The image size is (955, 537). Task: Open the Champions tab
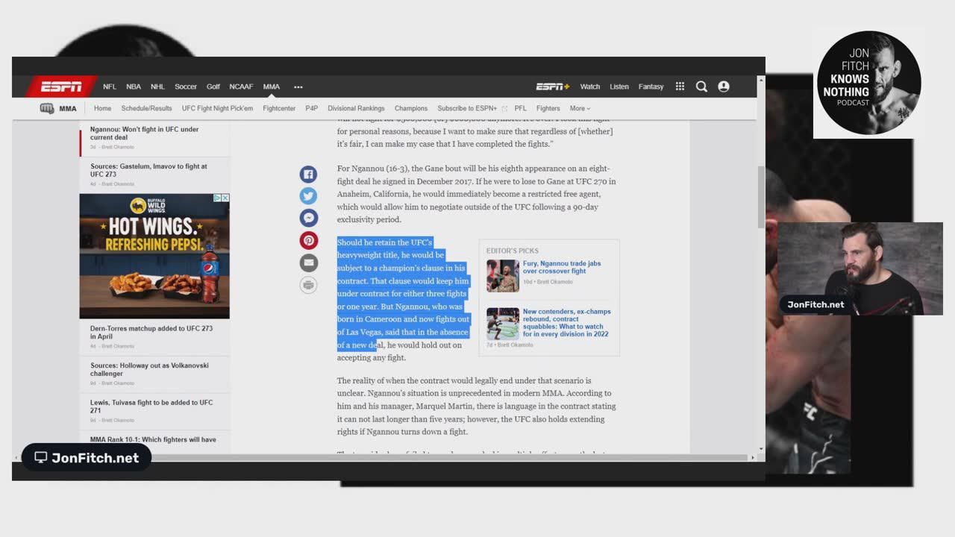tap(411, 108)
